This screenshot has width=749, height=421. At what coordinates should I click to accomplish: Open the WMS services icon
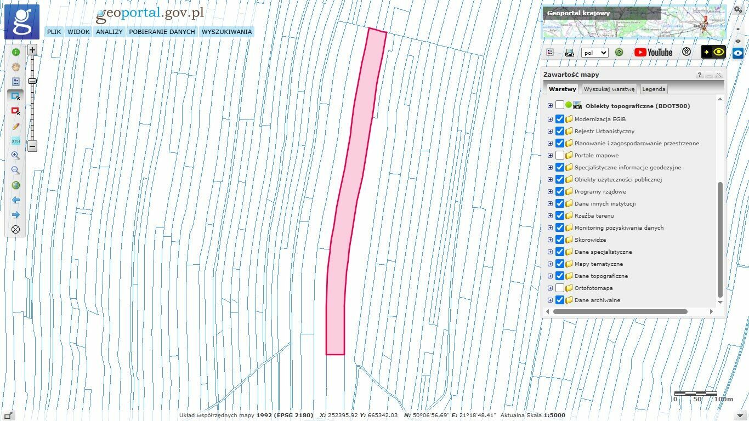pos(569,53)
